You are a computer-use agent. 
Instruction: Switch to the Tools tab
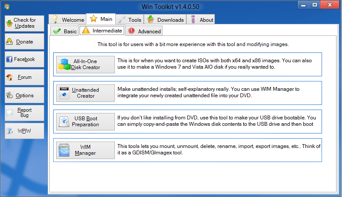(x=130, y=19)
